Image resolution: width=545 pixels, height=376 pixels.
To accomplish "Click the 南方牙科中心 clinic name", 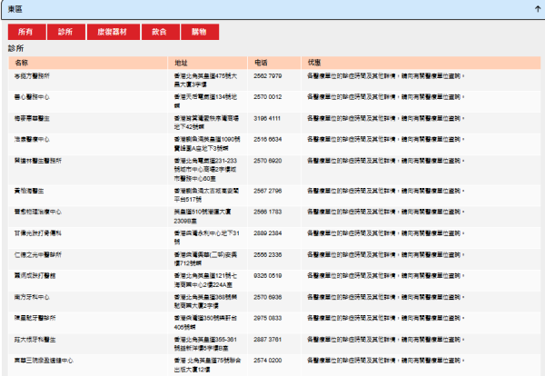I will (x=33, y=296).
